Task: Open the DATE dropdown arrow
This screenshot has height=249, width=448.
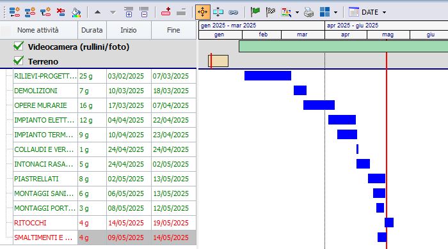Action: pyautogui.click(x=384, y=12)
